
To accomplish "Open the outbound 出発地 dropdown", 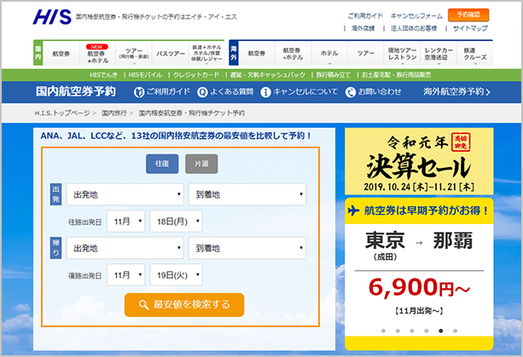I will (x=124, y=195).
